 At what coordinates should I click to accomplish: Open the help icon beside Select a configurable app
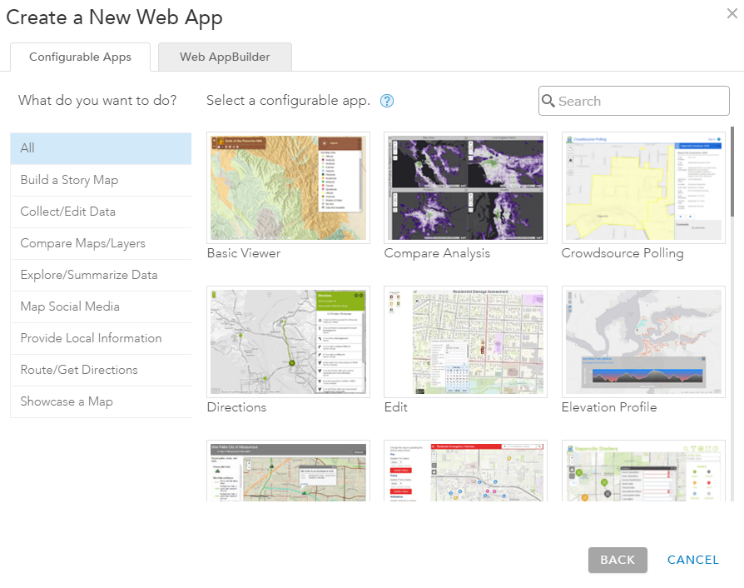pyautogui.click(x=387, y=101)
